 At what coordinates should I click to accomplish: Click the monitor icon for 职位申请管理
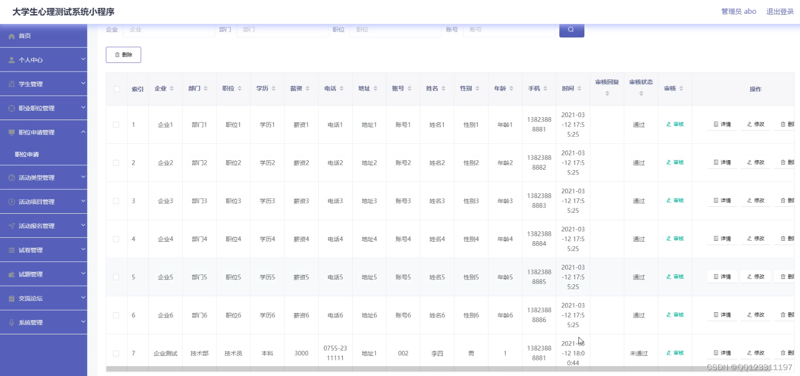[x=12, y=132]
